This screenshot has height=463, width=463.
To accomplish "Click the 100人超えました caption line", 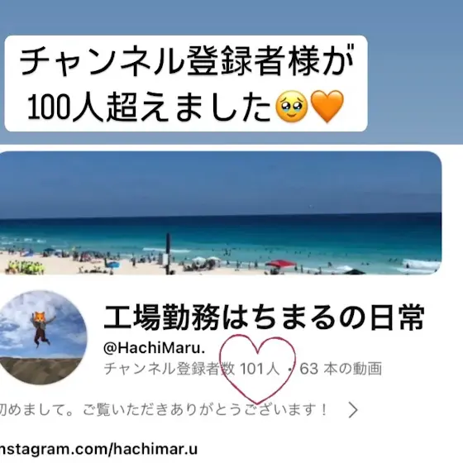I will tap(149, 107).
